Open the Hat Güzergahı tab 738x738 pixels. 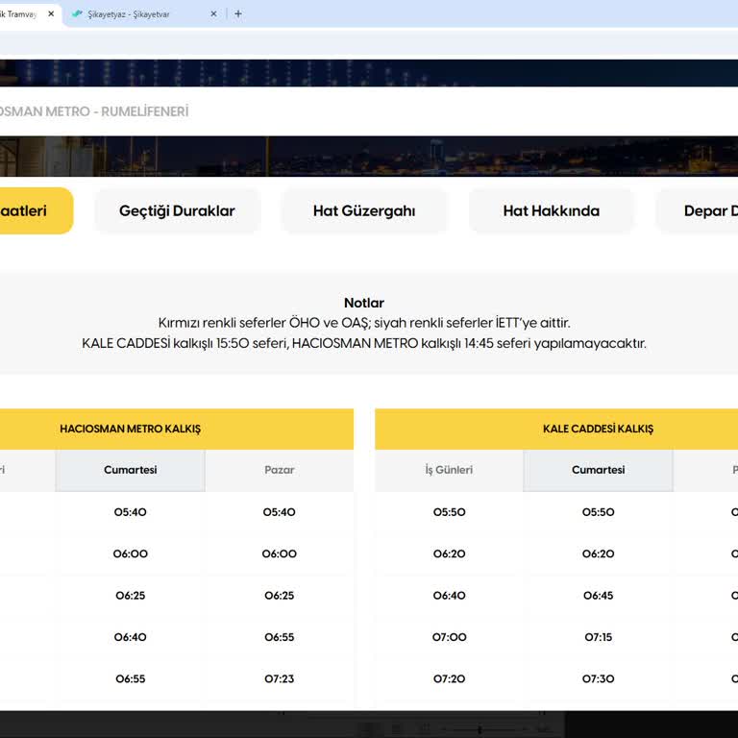(364, 211)
